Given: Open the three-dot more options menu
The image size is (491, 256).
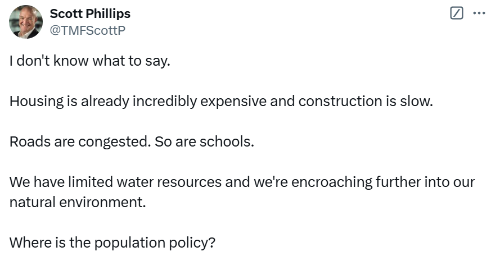Looking at the screenshot, I should click(x=478, y=13).
